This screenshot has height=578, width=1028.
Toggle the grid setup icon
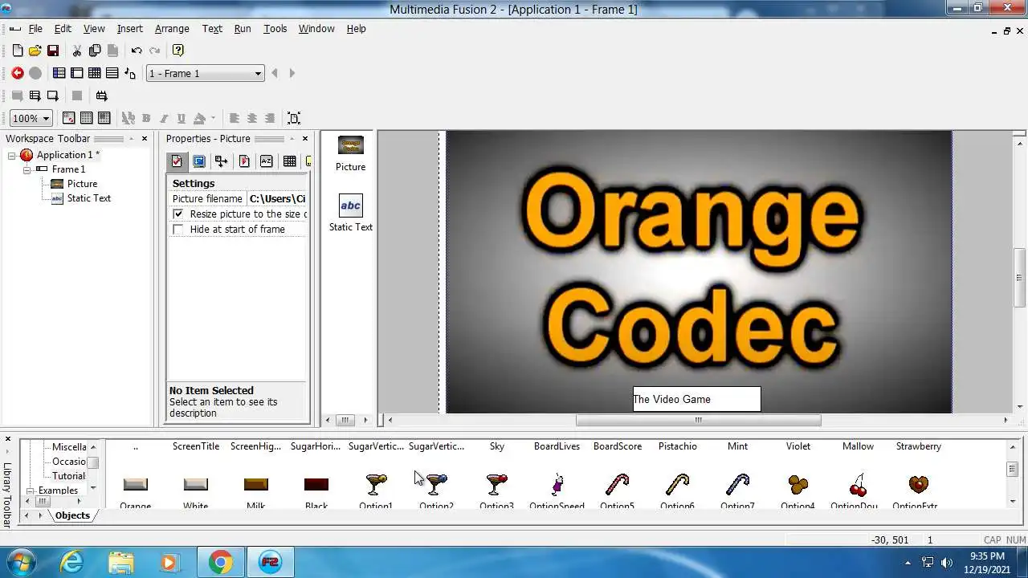pos(104,118)
